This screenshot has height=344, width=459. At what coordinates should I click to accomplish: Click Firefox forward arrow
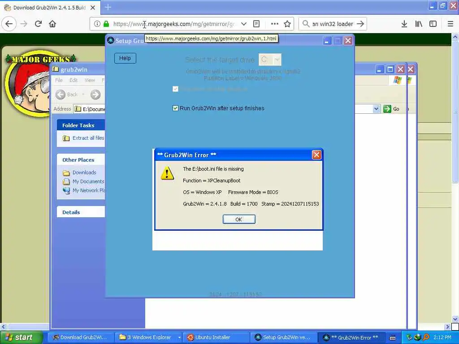point(24,24)
